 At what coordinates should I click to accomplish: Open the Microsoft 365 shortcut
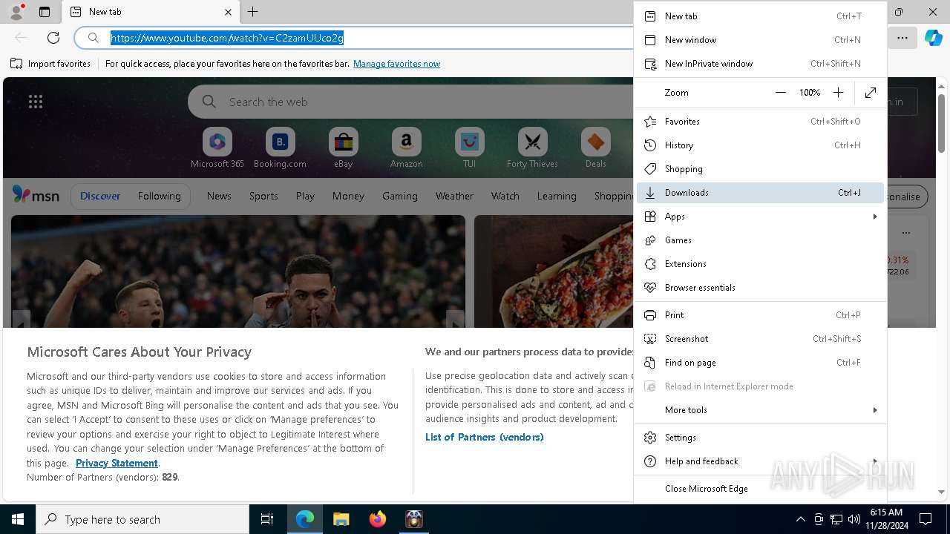click(x=217, y=148)
